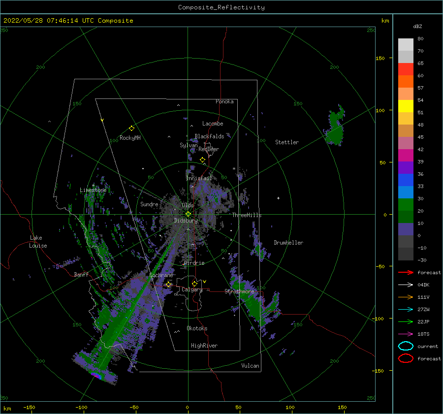
Task: Click the Stettler label
Action: click(287, 142)
